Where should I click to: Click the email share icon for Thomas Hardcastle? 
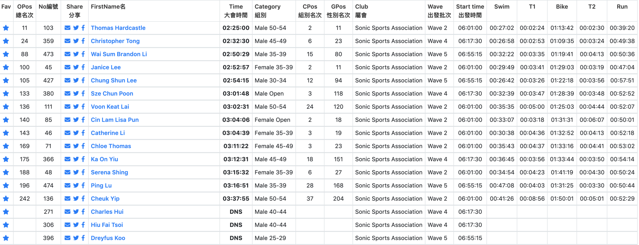67,28
